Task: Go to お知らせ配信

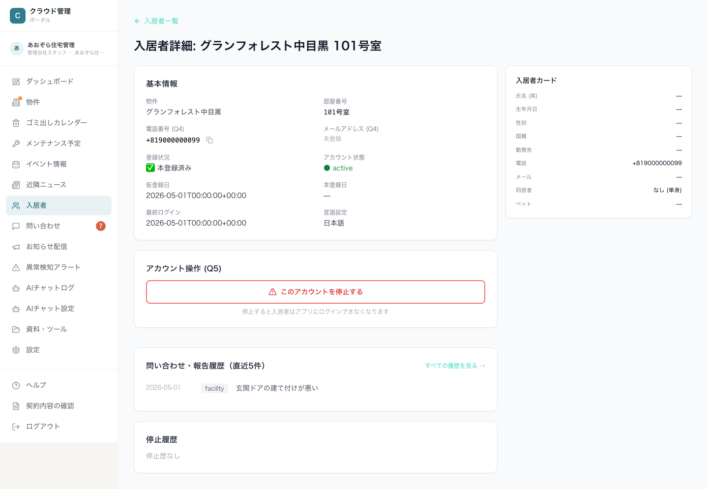Action: [59, 247]
